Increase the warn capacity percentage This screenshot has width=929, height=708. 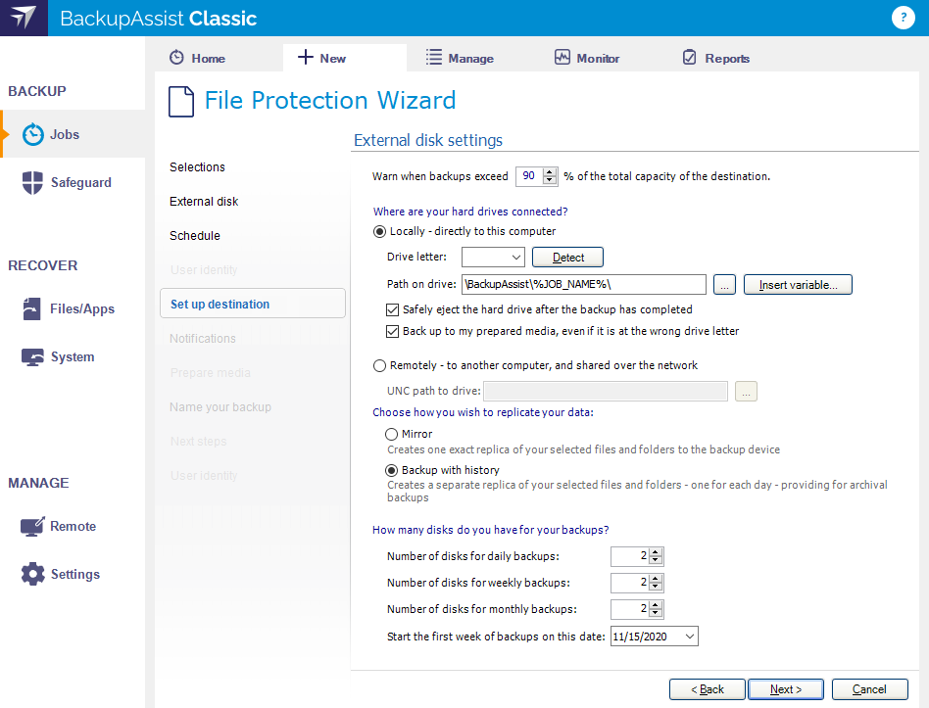pos(550,172)
